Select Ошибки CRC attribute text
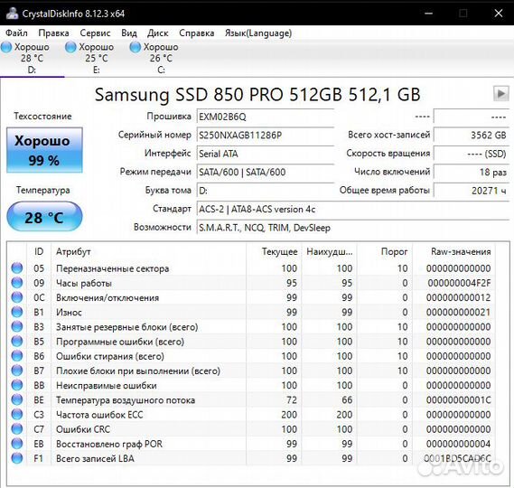The height and width of the screenshot is (488, 514). pyautogui.click(x=83, y=429)
